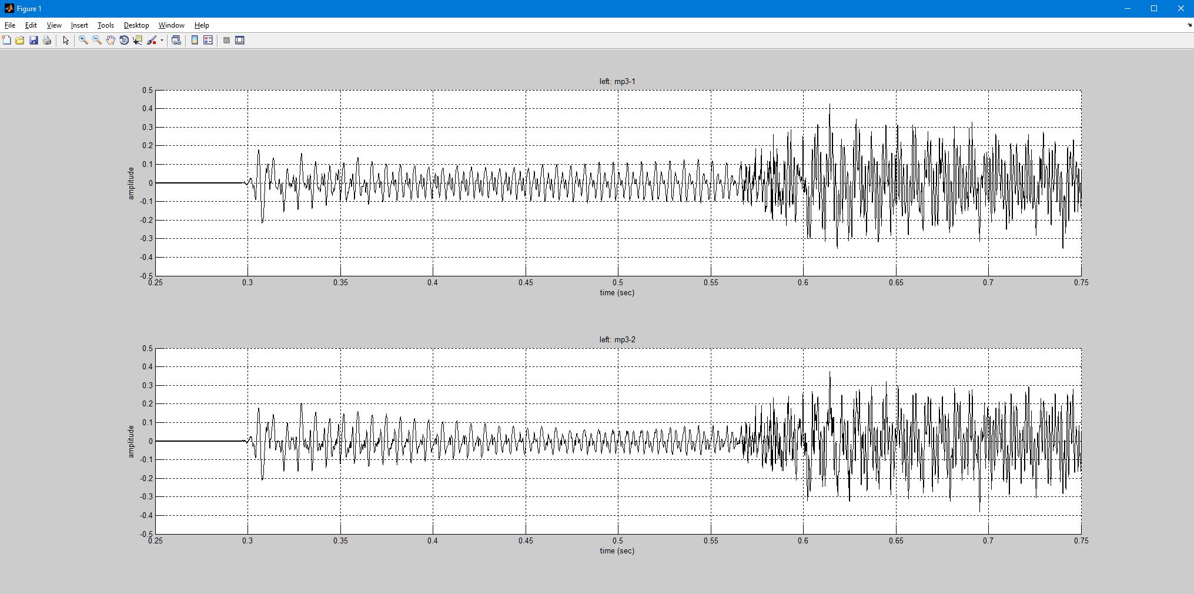Click the 'left: mp3-1' plot title
Image resolution: width=1194 pixels, height=594 pixels.
(617, 81)
